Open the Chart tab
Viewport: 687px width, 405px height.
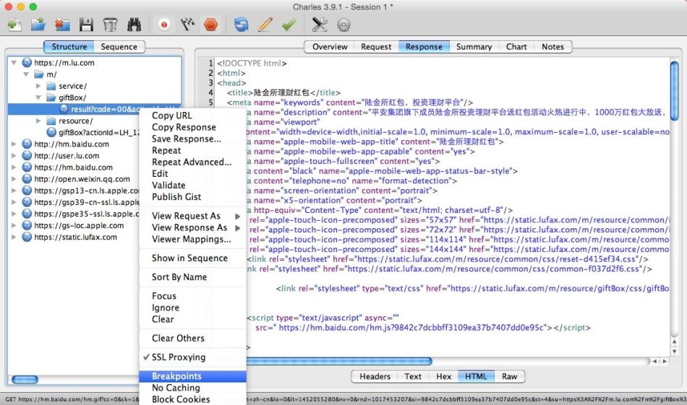[x=516, y=47]
